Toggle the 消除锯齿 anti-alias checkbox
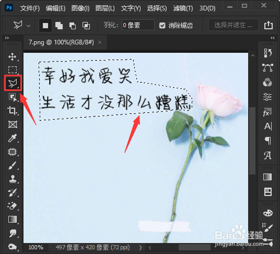 pos(162,26)
